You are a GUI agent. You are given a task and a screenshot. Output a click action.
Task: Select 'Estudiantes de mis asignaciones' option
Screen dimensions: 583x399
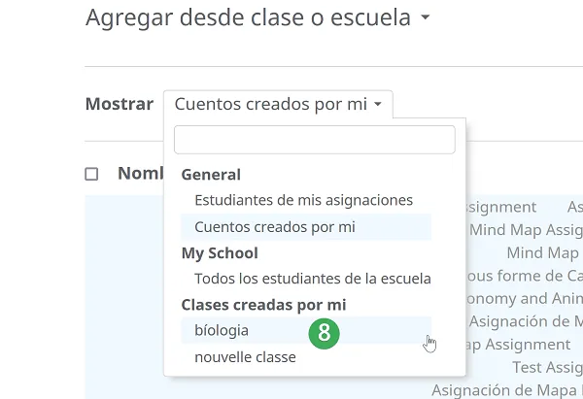(x=303, y=200)
